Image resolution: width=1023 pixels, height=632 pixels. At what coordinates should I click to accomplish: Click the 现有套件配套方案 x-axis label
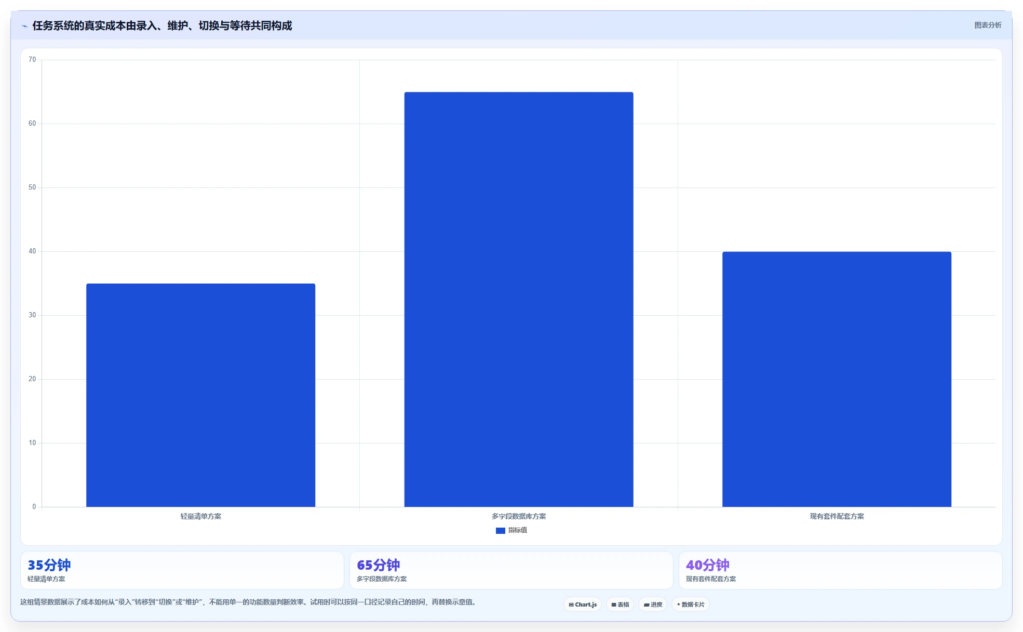click(837, 516)
